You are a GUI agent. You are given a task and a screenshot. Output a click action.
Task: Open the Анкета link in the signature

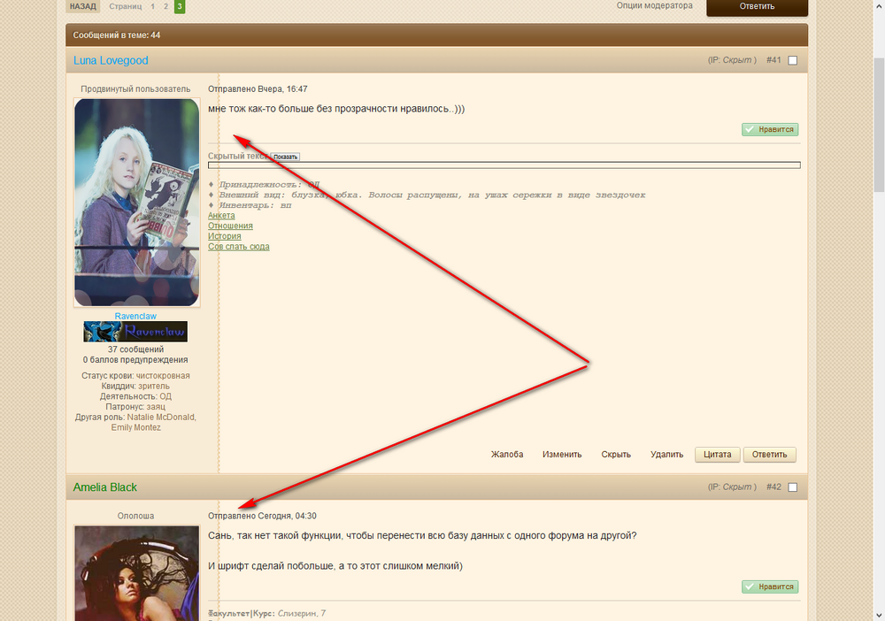(221, 215)
